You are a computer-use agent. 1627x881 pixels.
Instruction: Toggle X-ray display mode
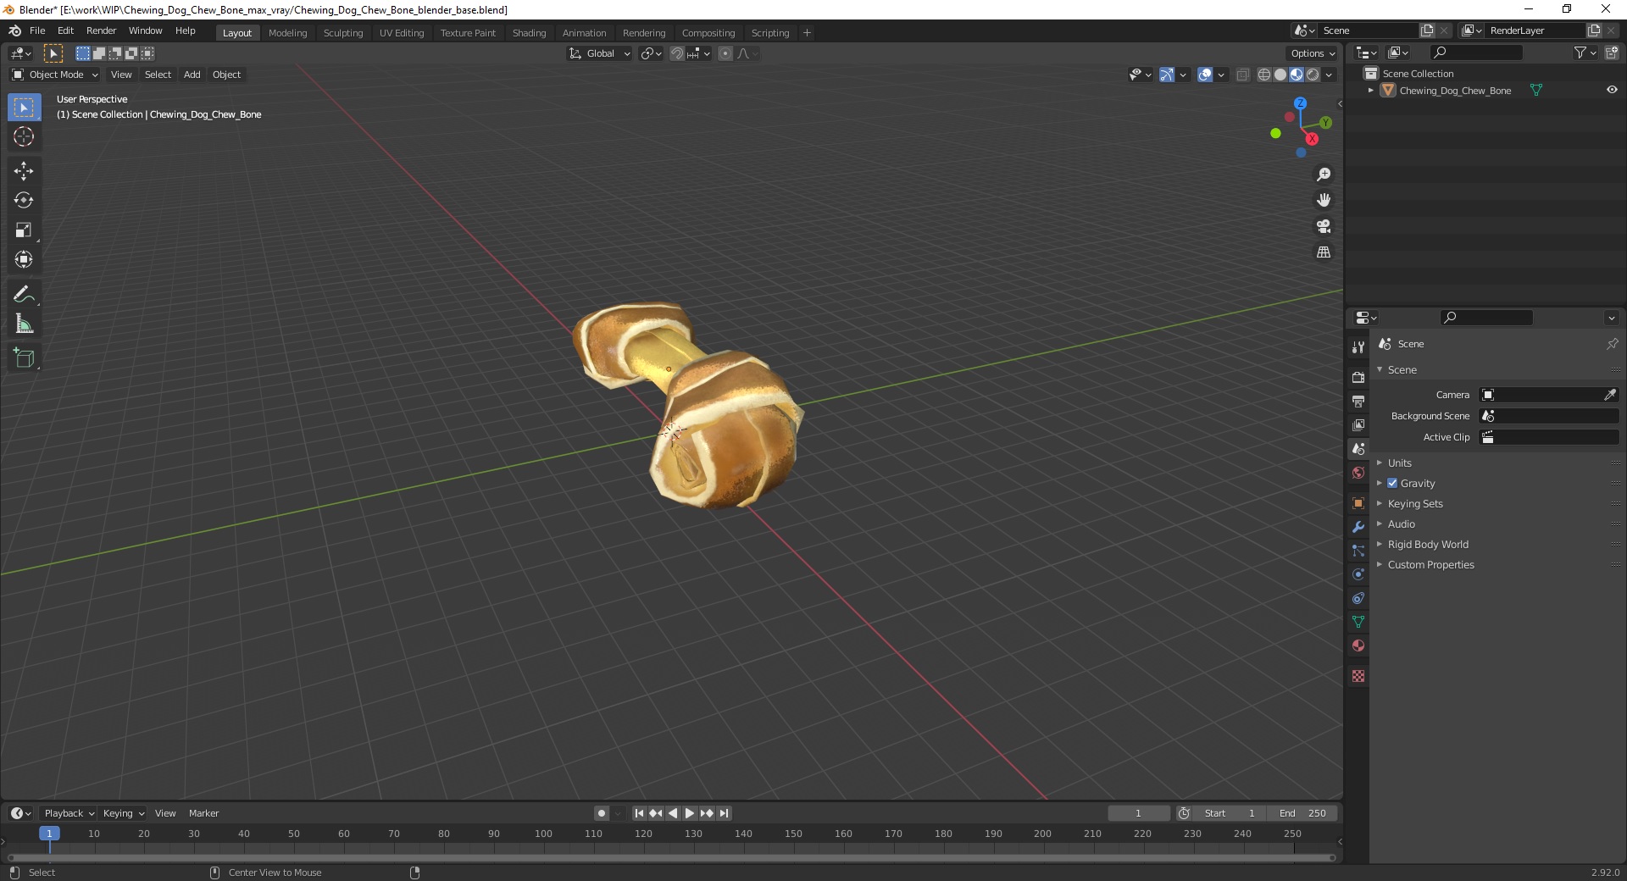pyautogui.click(x=1242, y=75)
